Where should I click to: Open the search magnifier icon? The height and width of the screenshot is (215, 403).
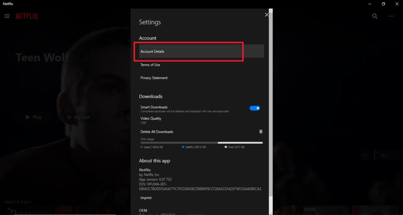pyautogui.click(x=375, y=16)
